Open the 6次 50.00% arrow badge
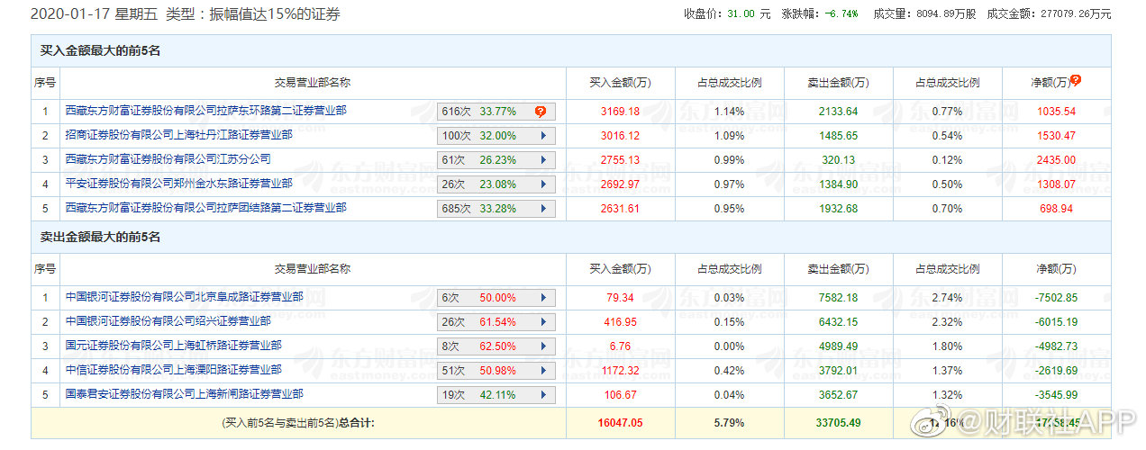 click(542, 298)
